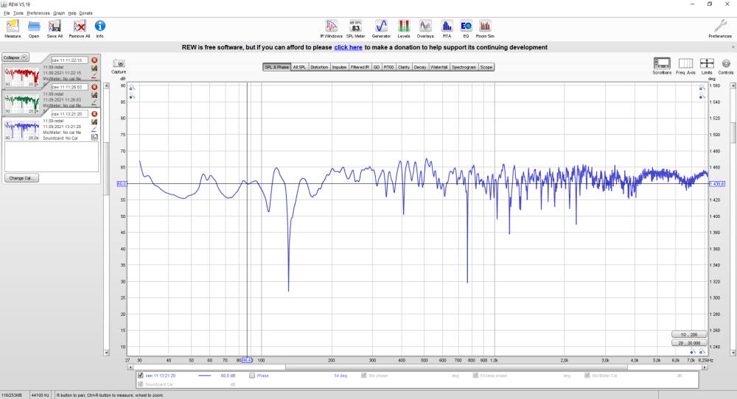The image size is (737, 399).
Task: Switch to the Spectrogram tab
Action: [464, 67]
